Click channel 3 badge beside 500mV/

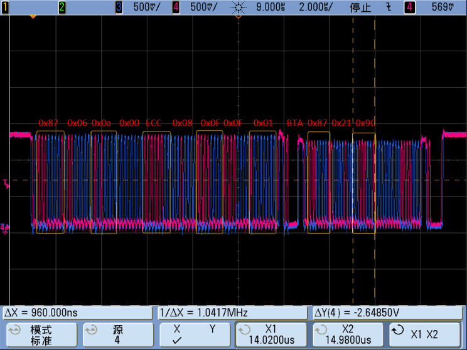tap(119, 8)
